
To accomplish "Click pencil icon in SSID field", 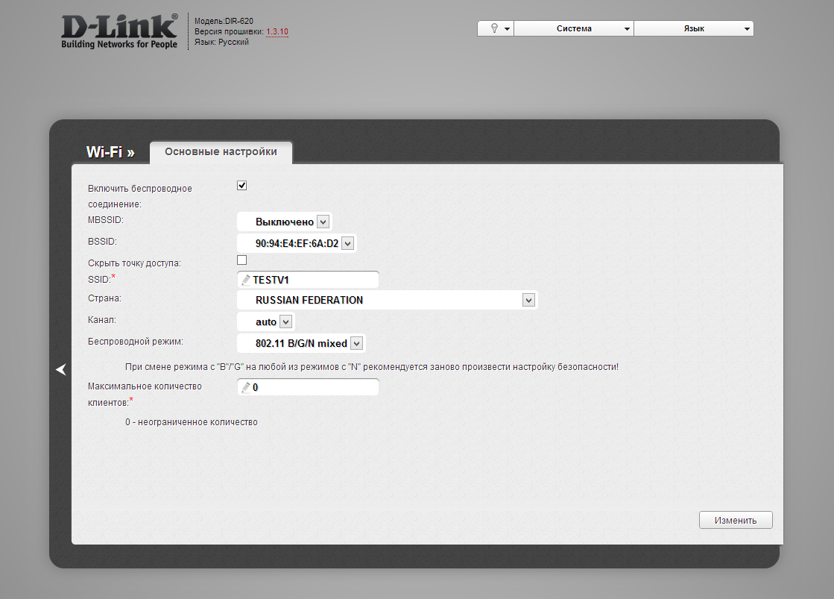I will click(x=246, y=280).
